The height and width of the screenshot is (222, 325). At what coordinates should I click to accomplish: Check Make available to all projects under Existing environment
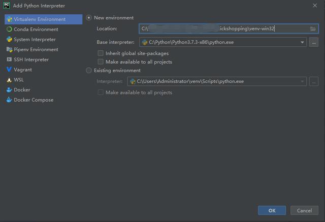pyautogui.click(x=101, y=92)
